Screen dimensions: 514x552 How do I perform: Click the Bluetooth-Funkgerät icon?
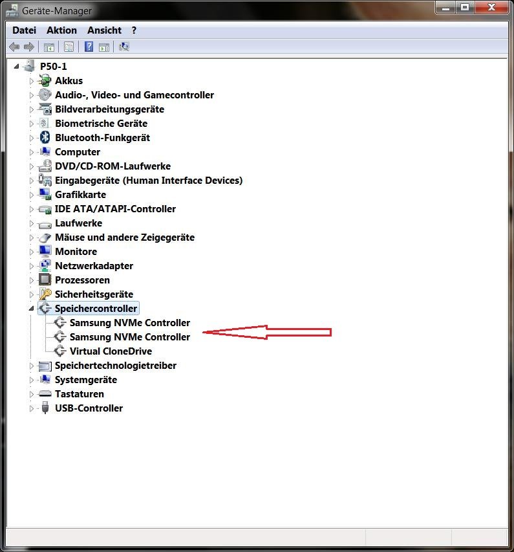[45, 137]
